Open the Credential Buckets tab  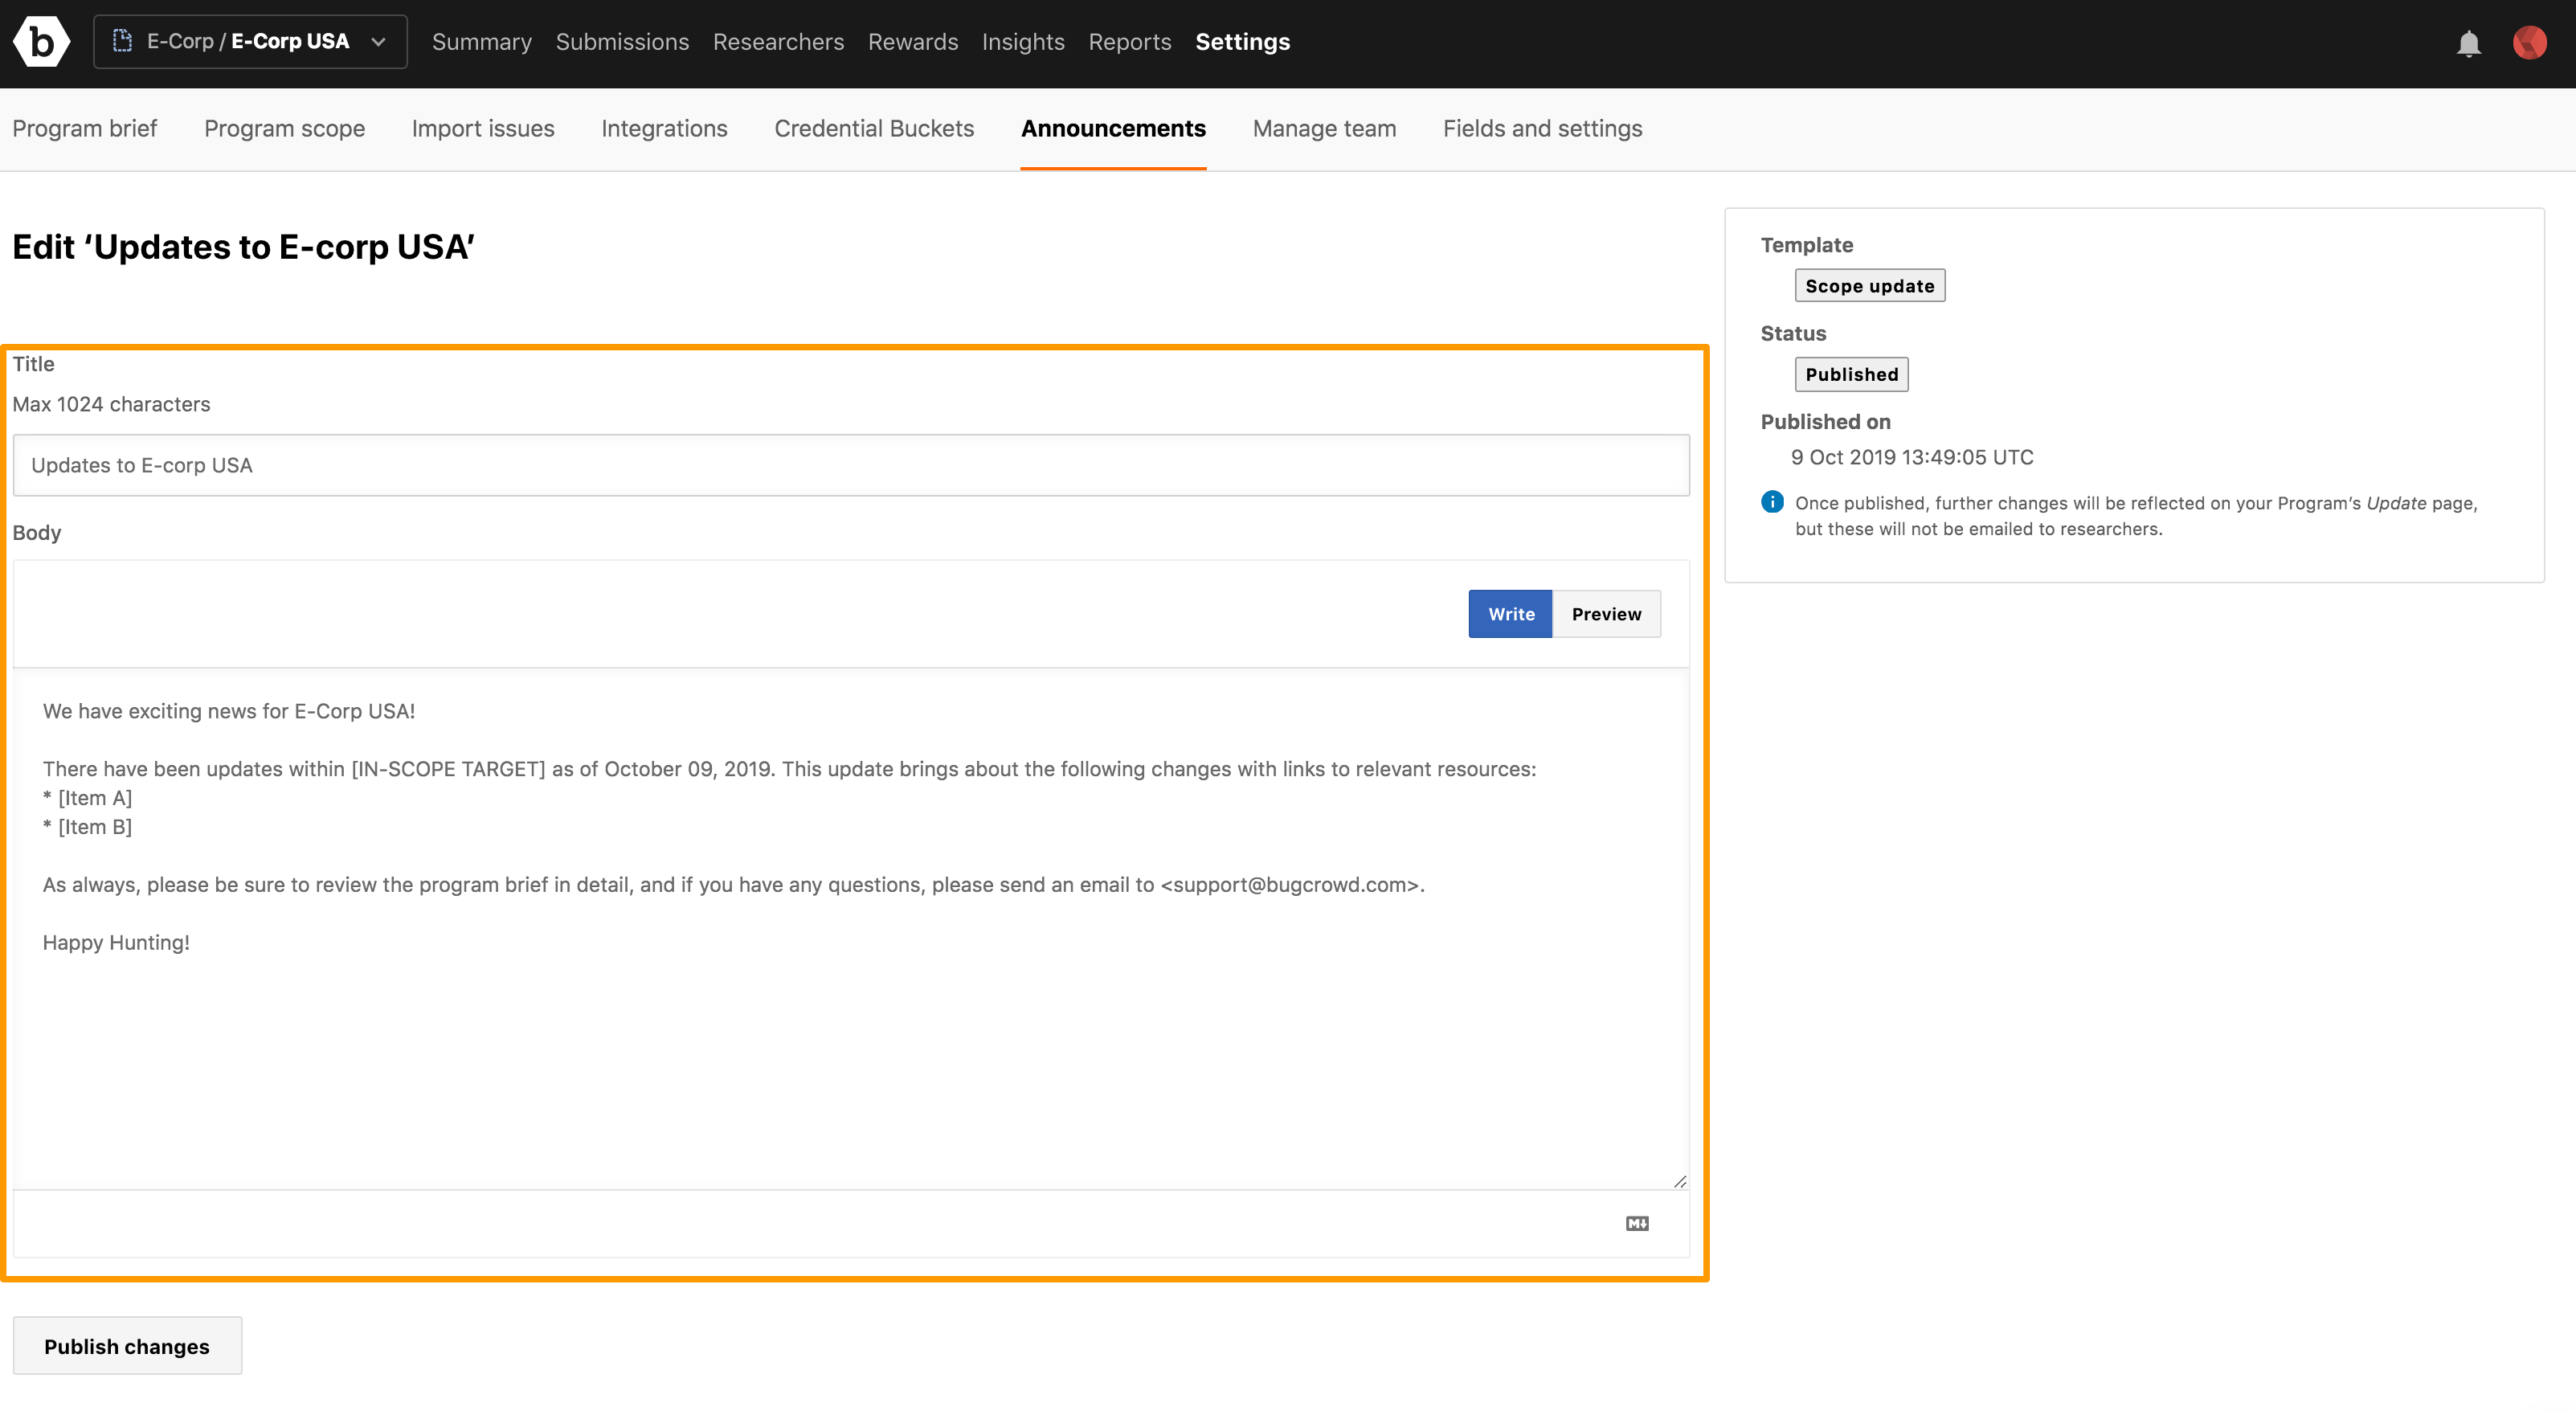pos(874,129)
